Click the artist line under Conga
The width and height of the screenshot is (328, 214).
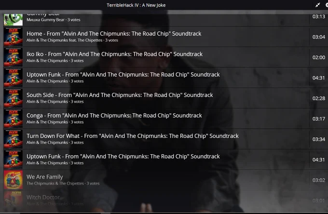(x=55, y=122)
